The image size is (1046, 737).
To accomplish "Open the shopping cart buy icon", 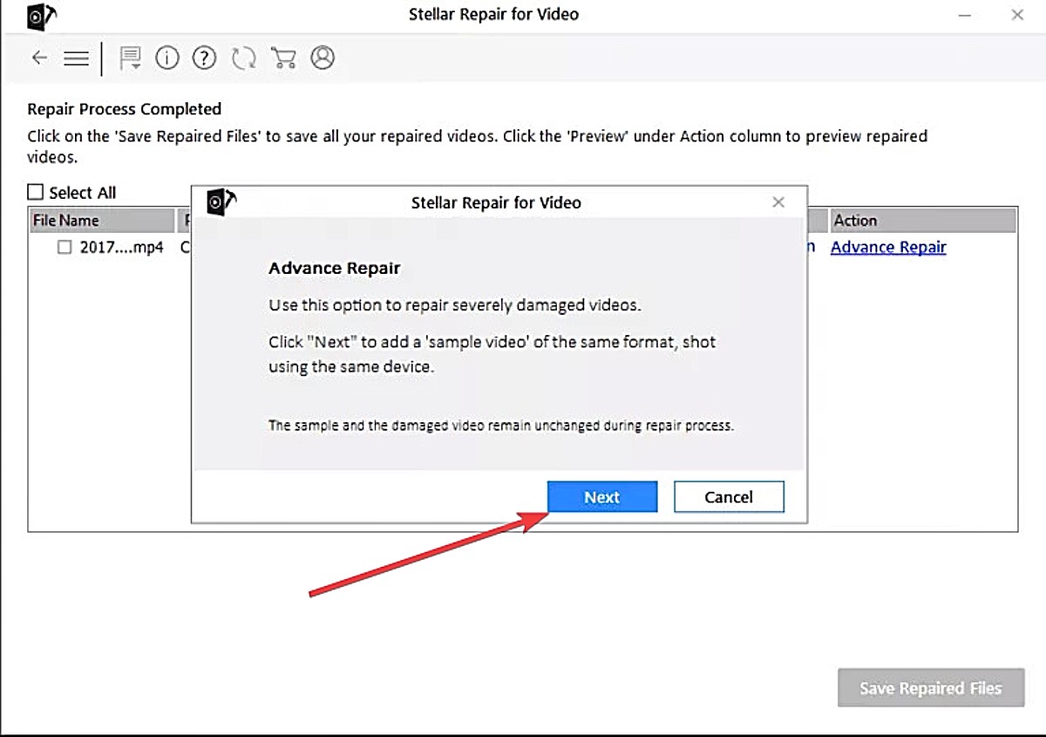I will pyautogui.click(x=283, y=58).
